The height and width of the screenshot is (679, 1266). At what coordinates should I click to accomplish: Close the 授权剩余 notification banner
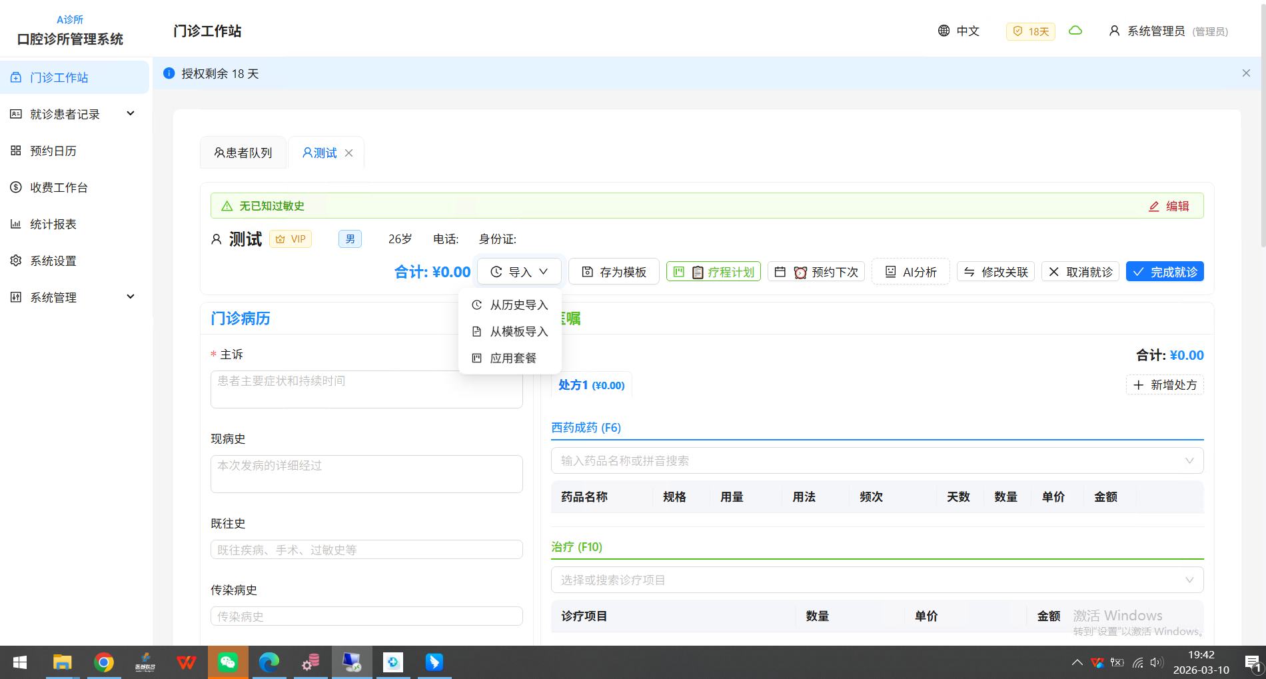coord(1245,73)
